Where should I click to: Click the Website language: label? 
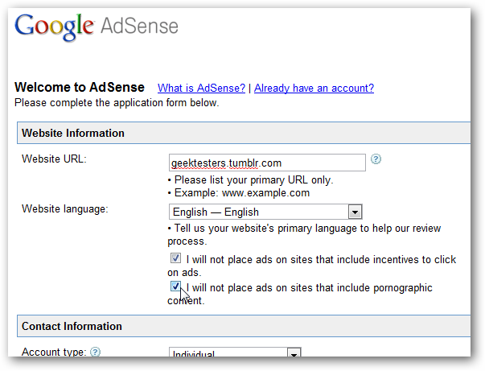click(65, 209)
